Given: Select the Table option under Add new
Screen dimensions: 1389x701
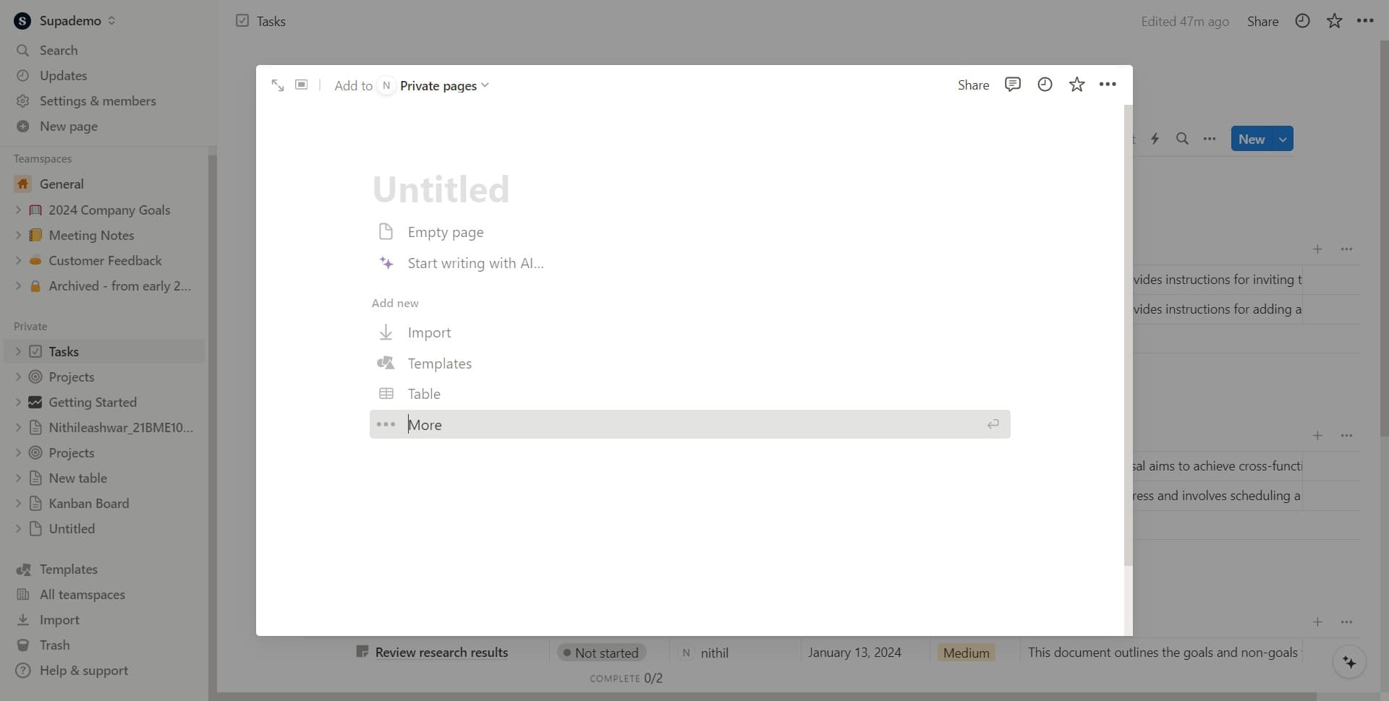Looking at the screenshot, I should [424, 394].
